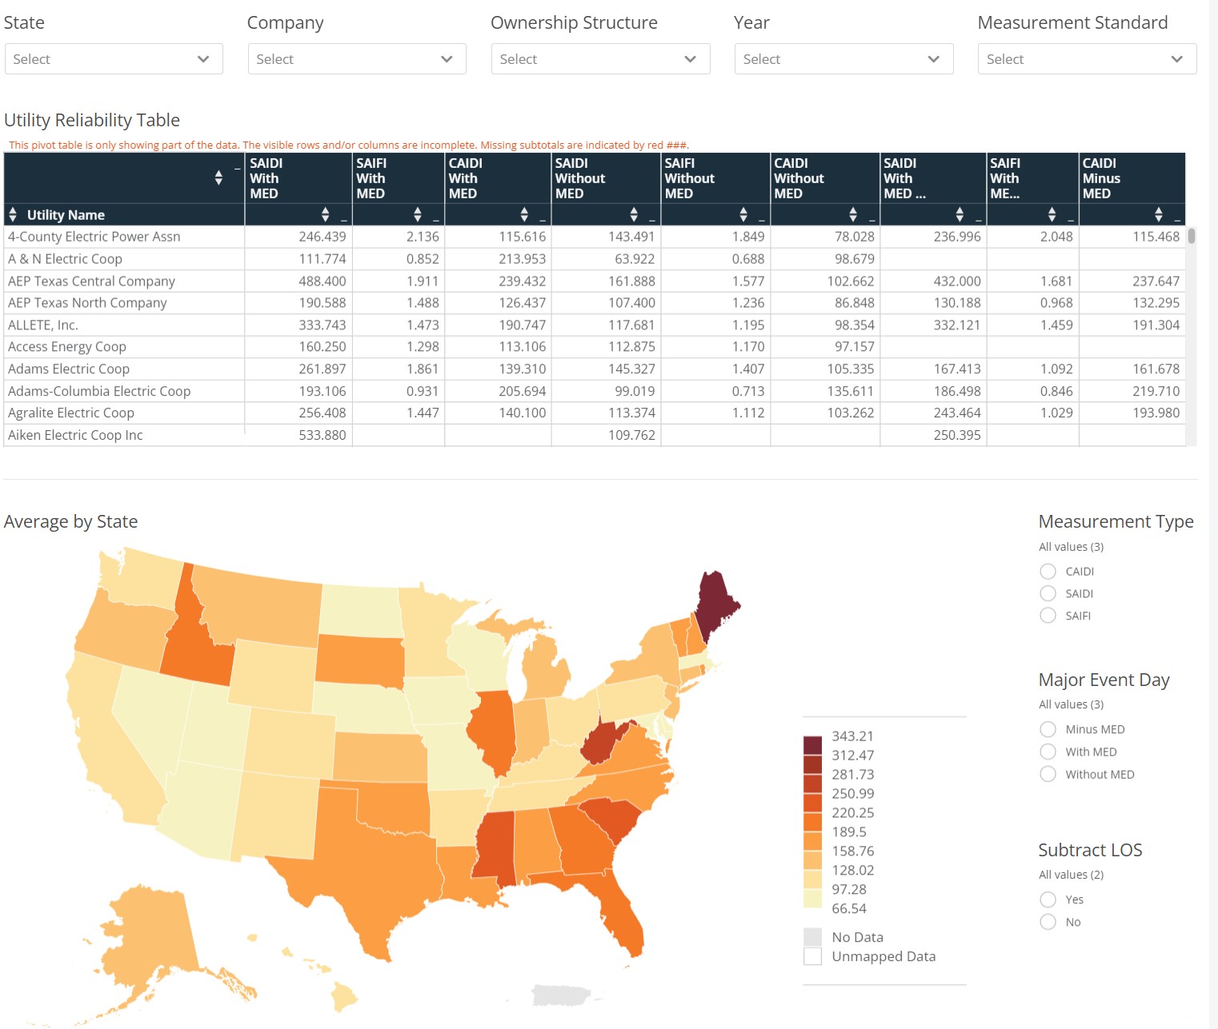Select Aiken Electric Coop Inc row
This screenshot has width=1218, height=1029.
pyautogui.click(x=595, y=435)
